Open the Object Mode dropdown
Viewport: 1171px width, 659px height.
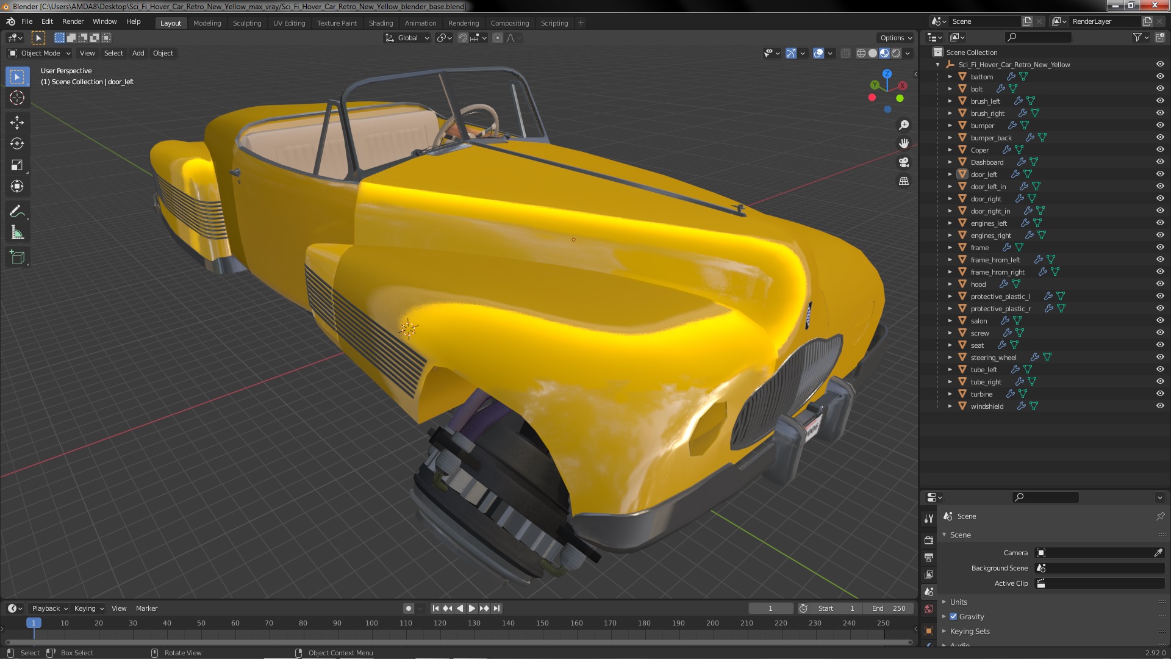click(x=40, y=53)
